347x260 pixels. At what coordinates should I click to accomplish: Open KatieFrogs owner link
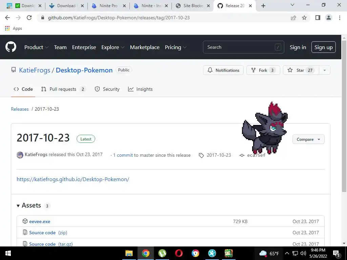pyautogui.click(x=35, y=70)
